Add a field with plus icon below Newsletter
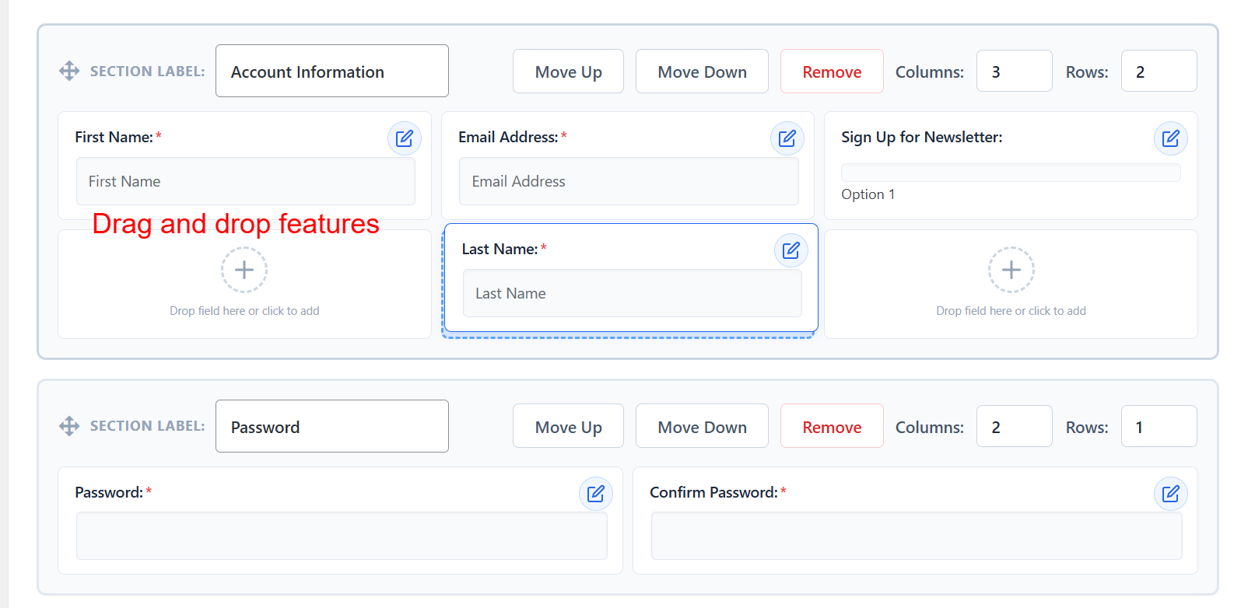 click(1011, 270)
